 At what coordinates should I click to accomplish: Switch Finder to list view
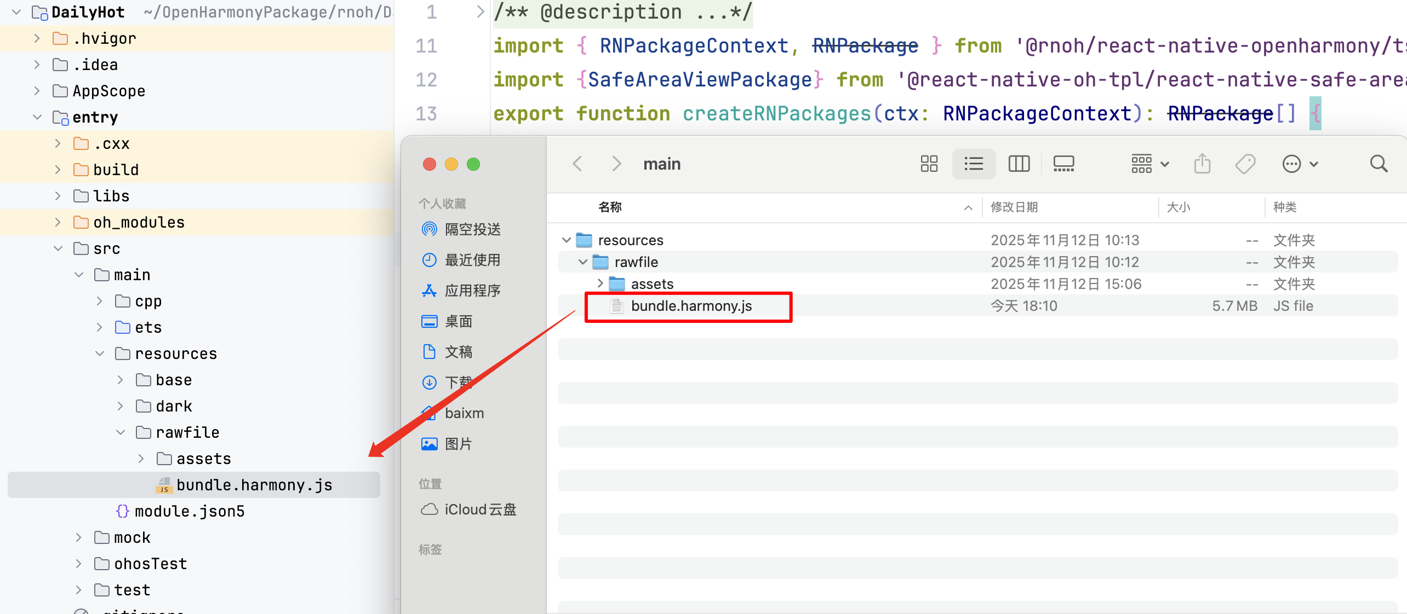974,164
